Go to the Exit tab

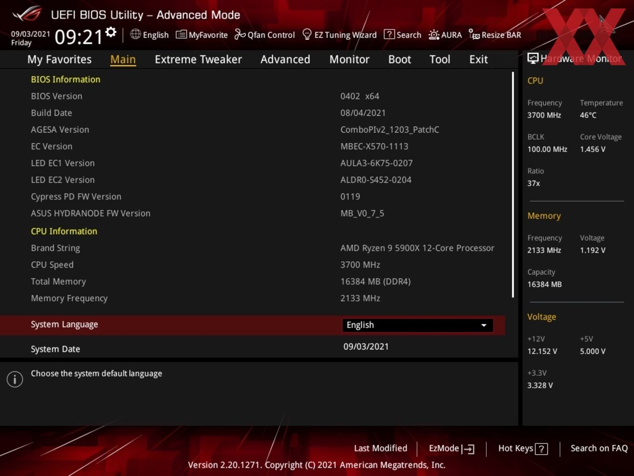point(478,59)
